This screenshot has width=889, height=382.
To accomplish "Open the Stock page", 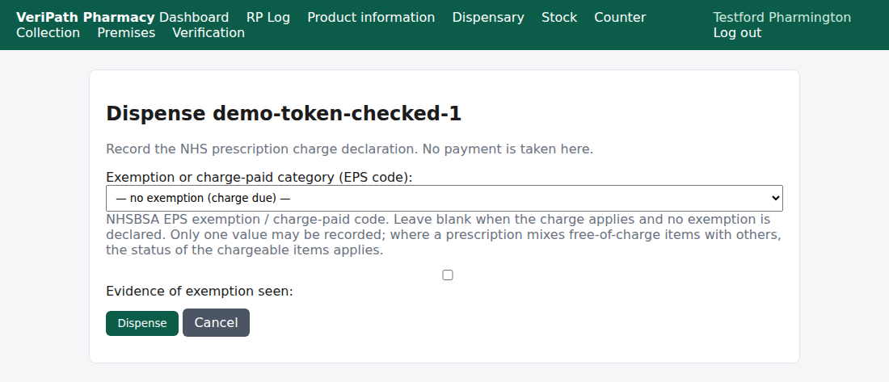I will (x=559, y=18).
